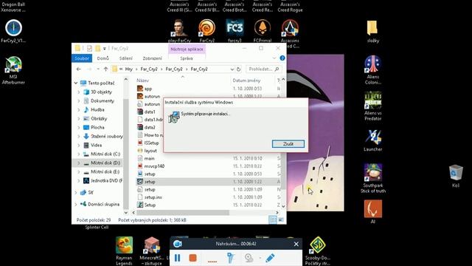Open the Sdílení ribbon tab

(125, 58)
